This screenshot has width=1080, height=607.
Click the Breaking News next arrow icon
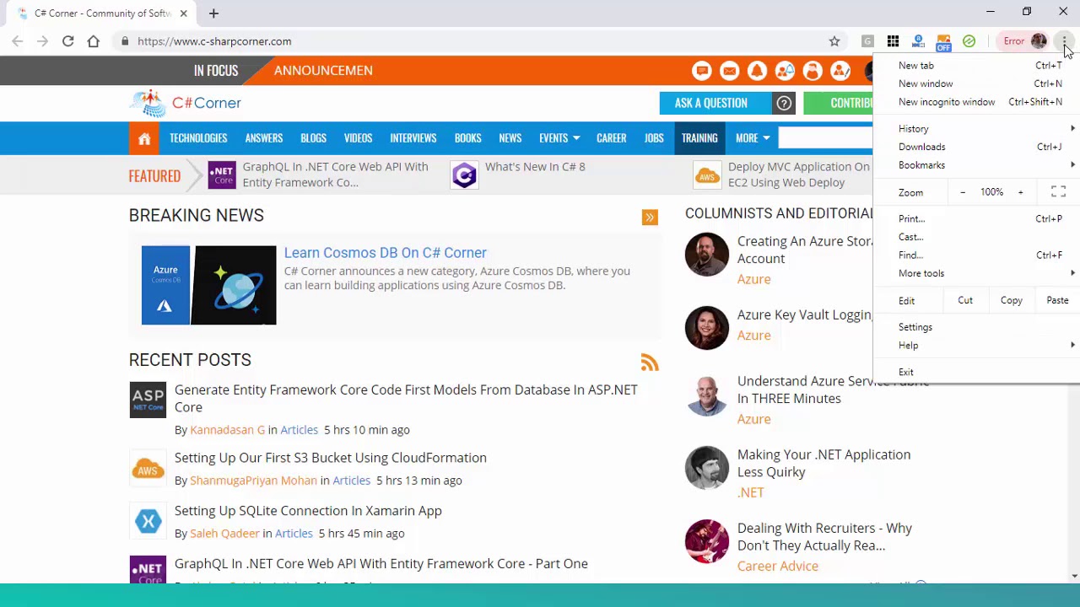pyautogui.click(x=650, y=218)
